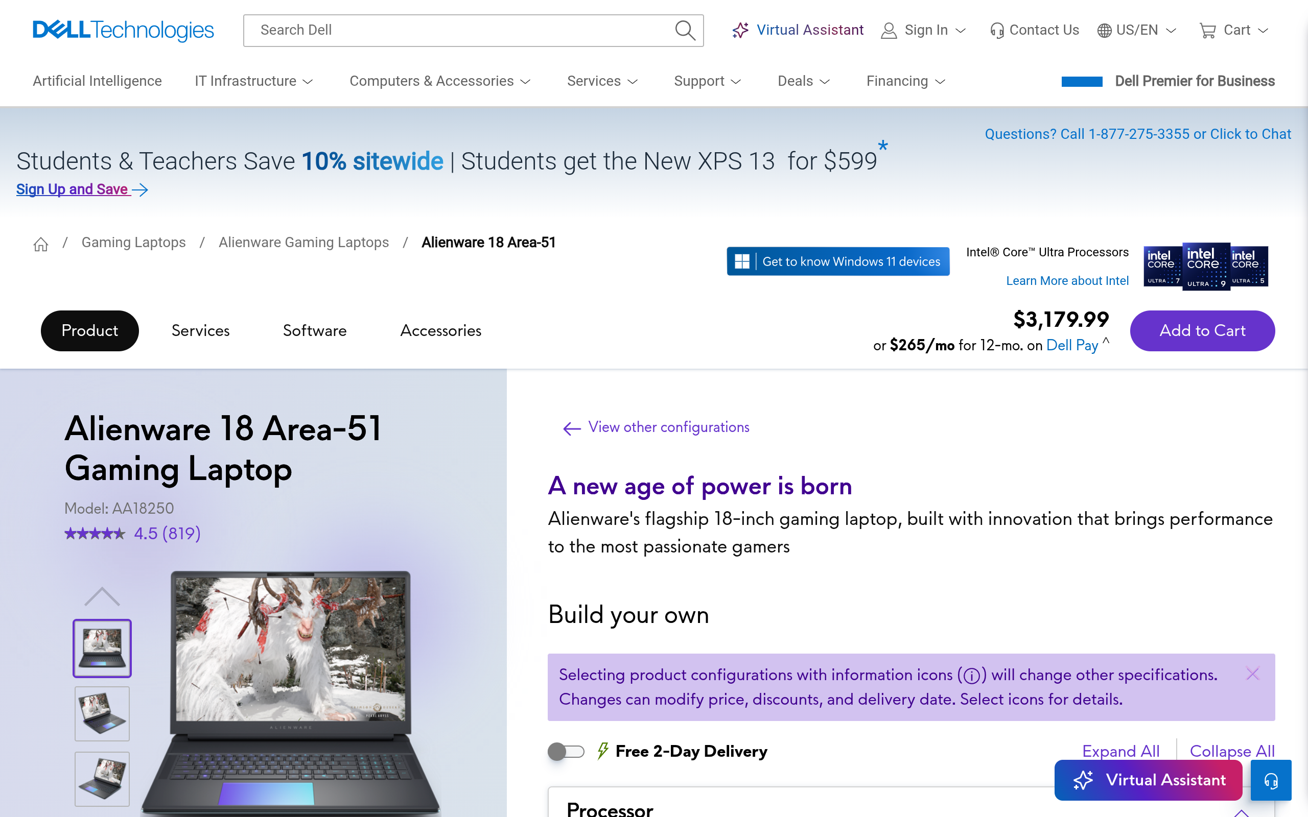Expand the Sign In dropdown

click(x=923, y=30)
